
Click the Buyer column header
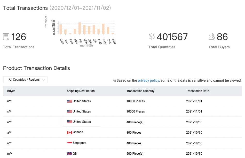[11, 91]
